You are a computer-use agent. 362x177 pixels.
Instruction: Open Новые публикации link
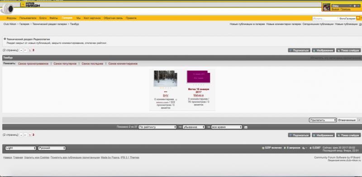[x=346, y=24]
